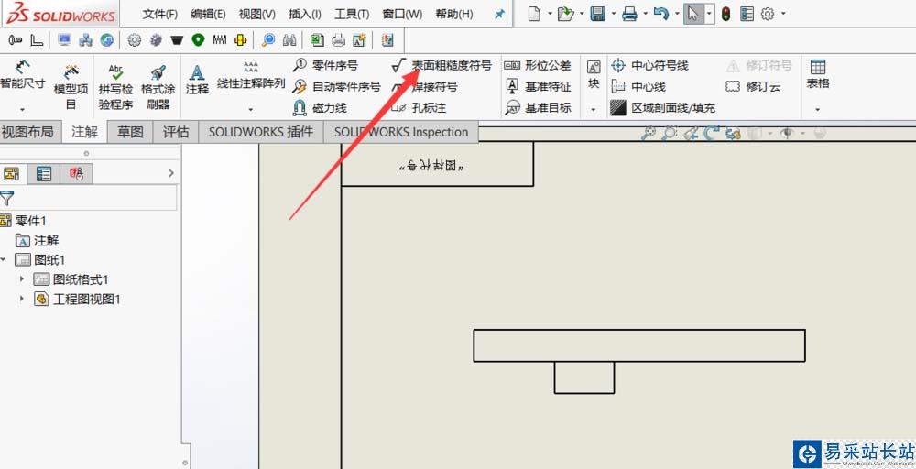The width and height of the screenshot is (916, 469).
Task: Expand the 工程图视图1 tree node
Action: pos(22,299)
